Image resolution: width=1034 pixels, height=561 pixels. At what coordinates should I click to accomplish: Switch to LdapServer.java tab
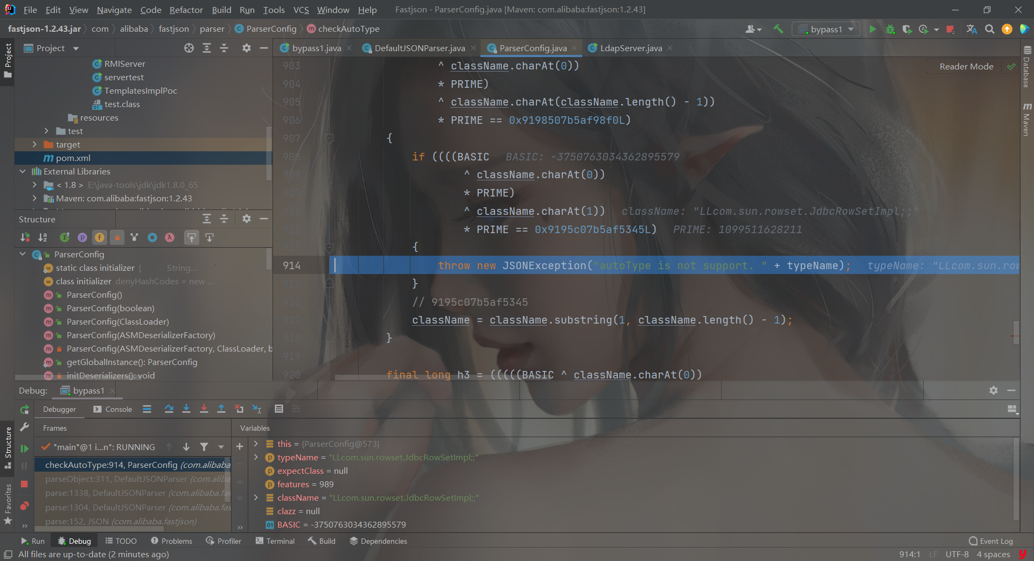coord(631,48)
